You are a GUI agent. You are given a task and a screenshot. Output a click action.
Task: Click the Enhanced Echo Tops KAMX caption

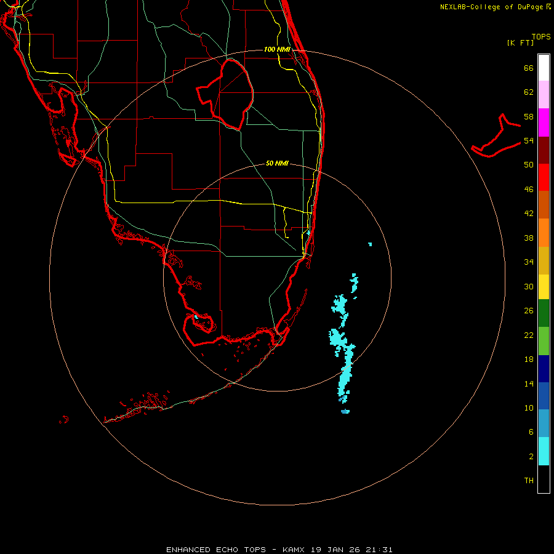tap(279, 550)
